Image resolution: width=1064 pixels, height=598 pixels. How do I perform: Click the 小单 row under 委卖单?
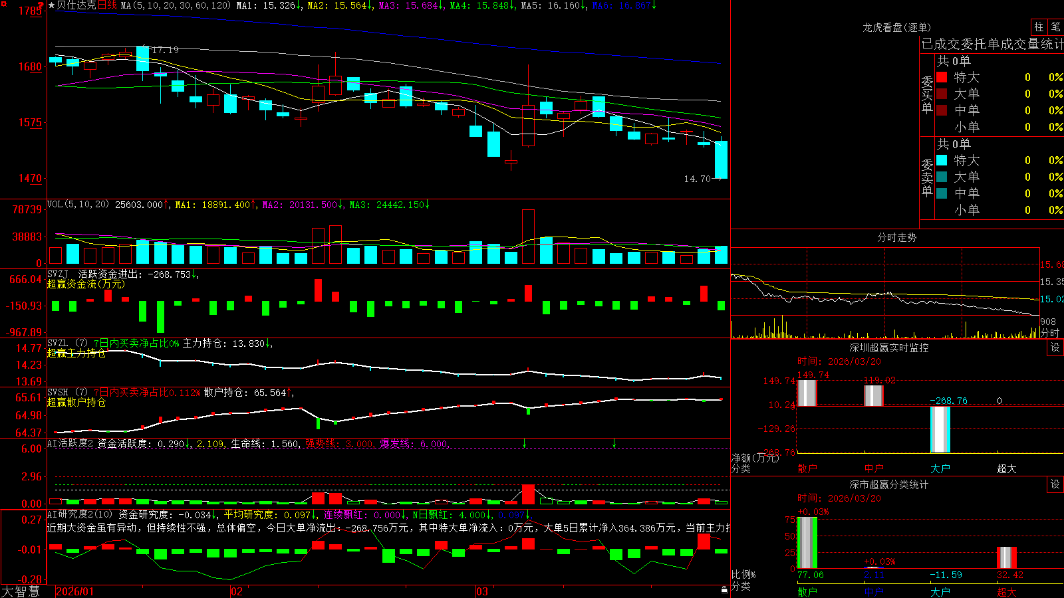coord(999,210)
